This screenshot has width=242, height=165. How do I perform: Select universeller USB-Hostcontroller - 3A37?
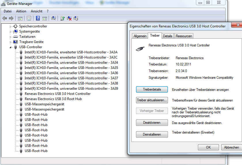[71, 78]
